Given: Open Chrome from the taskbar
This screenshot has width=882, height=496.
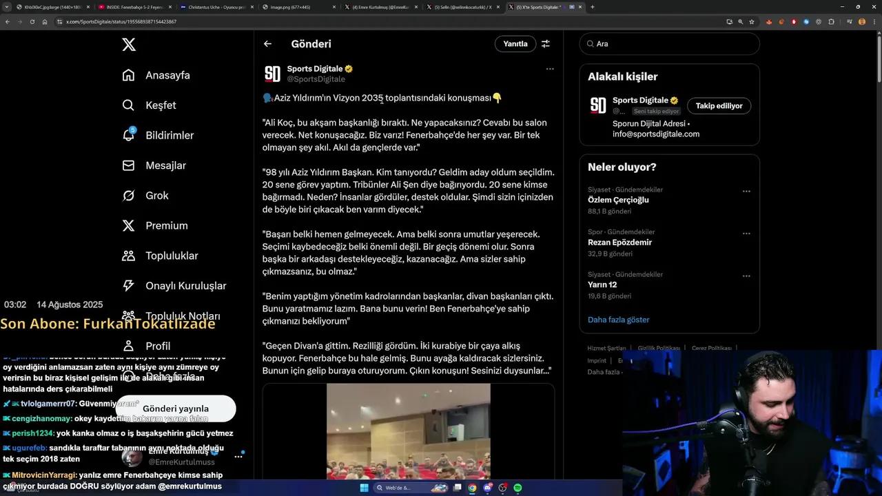Looking at the screenshot, I should (472, 488).
